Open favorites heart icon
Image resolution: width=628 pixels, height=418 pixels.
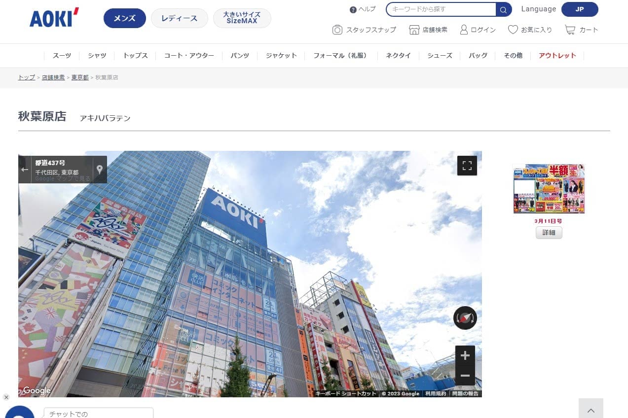(513, 30)
